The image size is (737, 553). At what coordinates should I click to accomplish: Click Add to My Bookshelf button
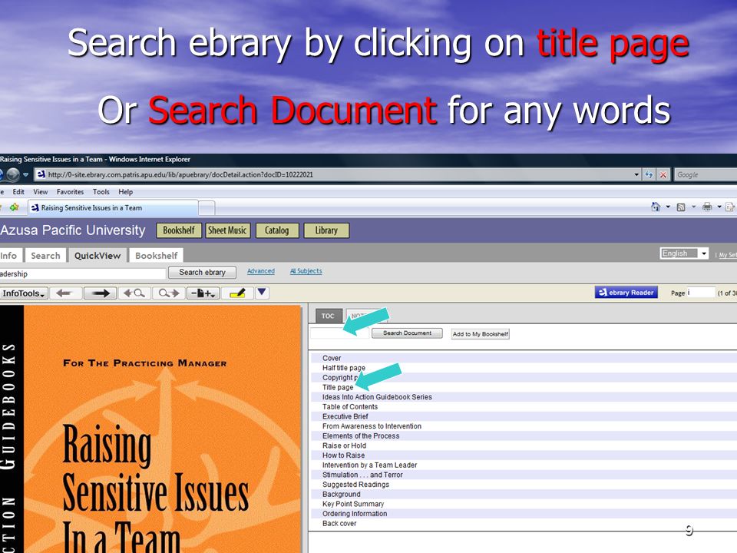(480, 334)
